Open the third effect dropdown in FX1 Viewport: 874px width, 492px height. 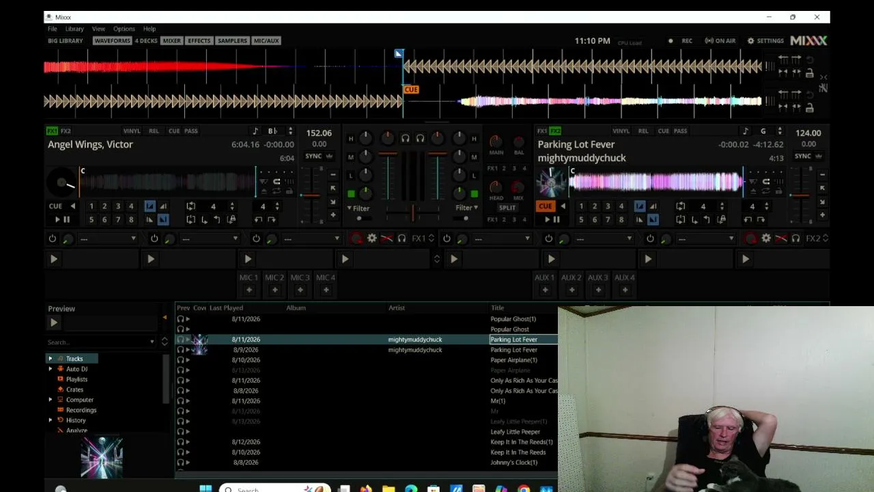(312, 238)
